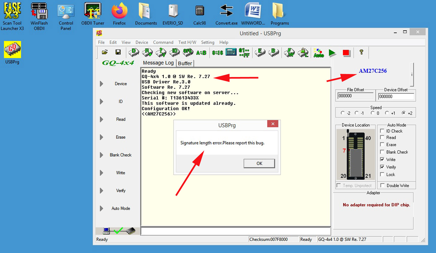Select speed -2 radio button
436x253 pixels.
point(342,113)
